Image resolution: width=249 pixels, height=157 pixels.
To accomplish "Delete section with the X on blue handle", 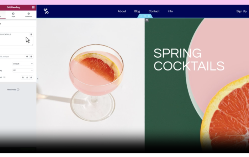I will click(149, 16).
